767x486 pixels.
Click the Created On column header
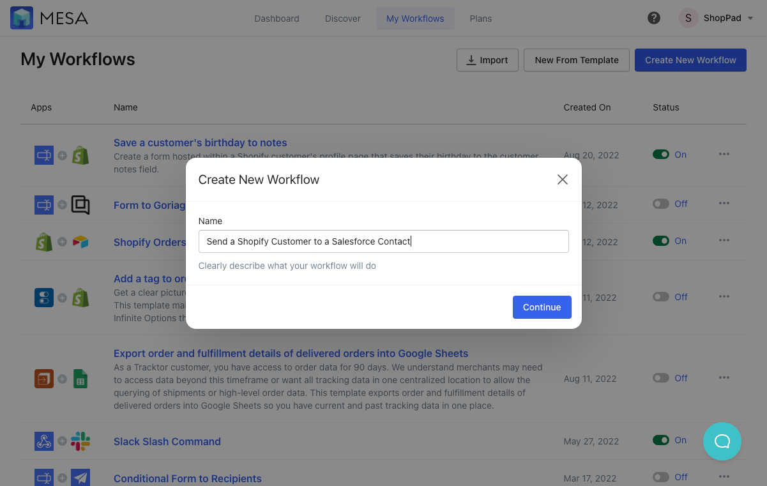click(x=588, y=107)
